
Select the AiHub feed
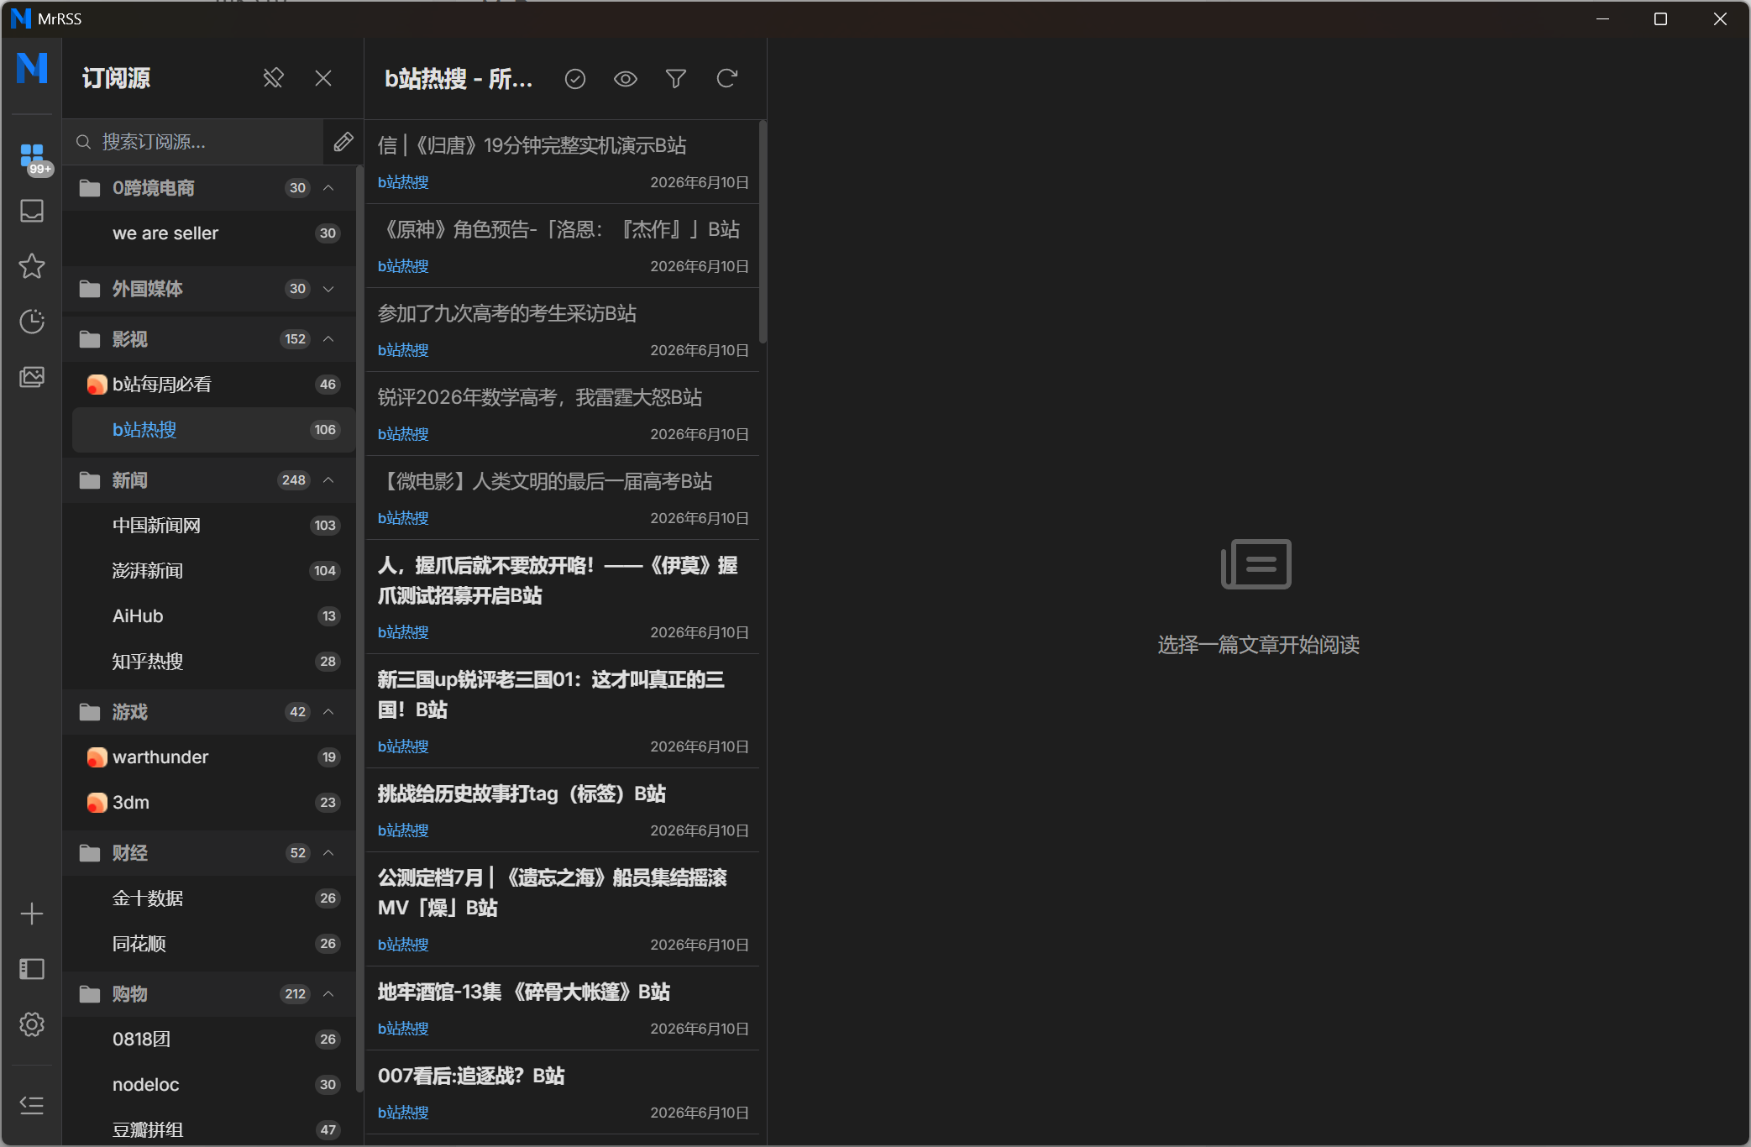coord(213,616)
